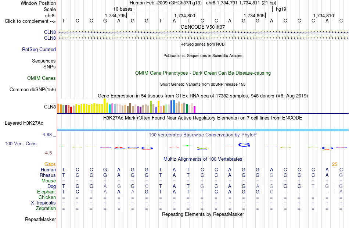Screen dimensions: 349x228
Task: Click the 10 bases scale bar
Action: point(203,9)
